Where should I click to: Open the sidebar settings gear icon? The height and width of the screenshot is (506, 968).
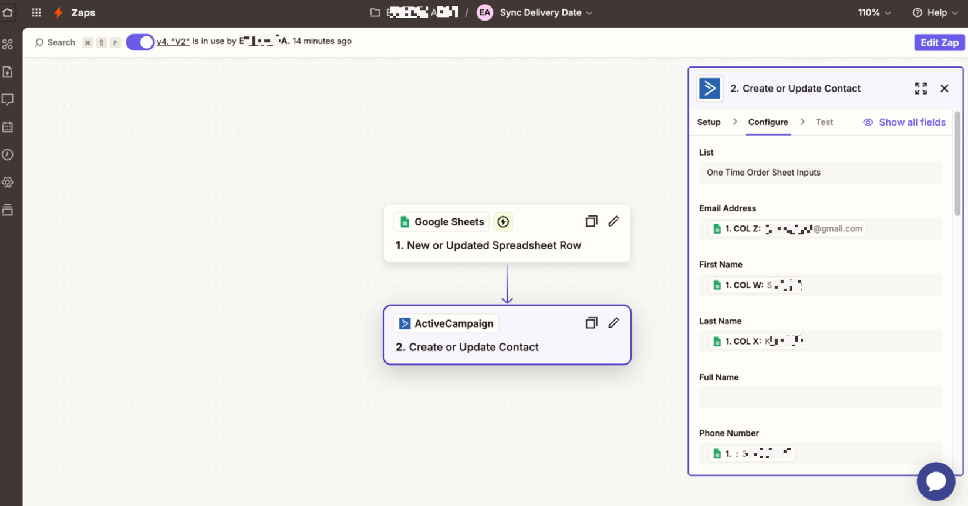(8, 182)
